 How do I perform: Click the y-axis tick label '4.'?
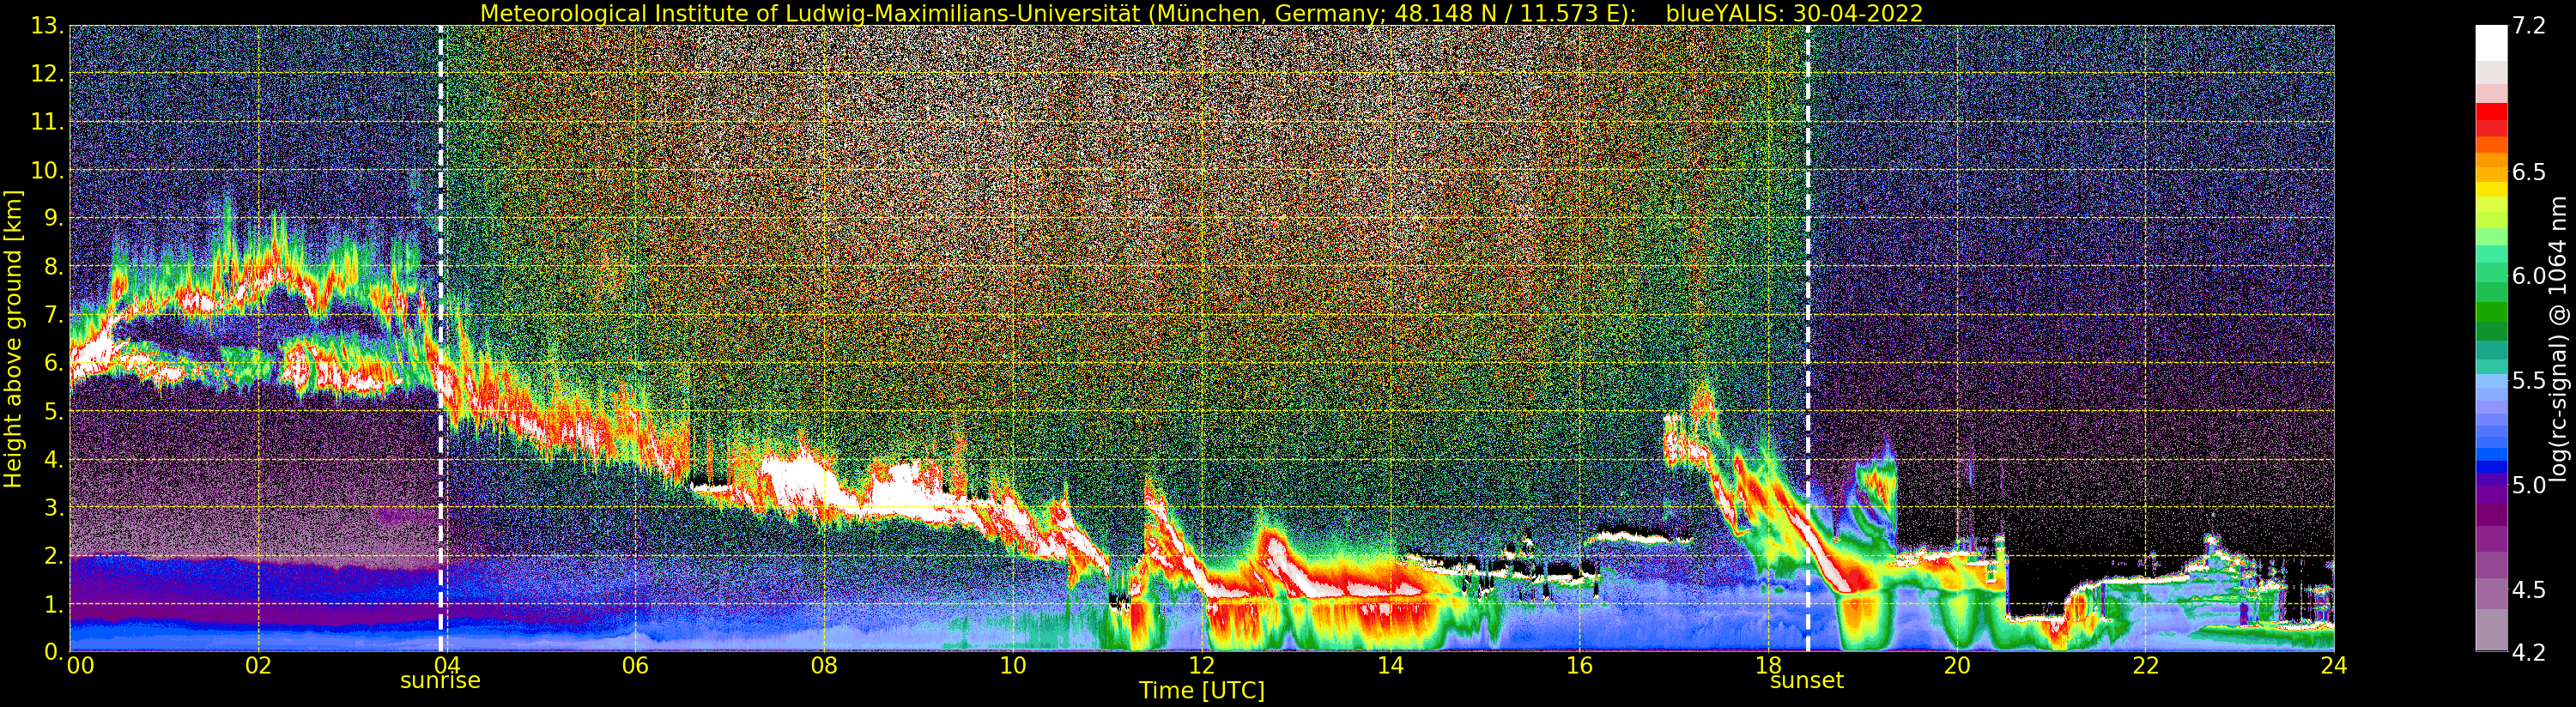[54, 459]
